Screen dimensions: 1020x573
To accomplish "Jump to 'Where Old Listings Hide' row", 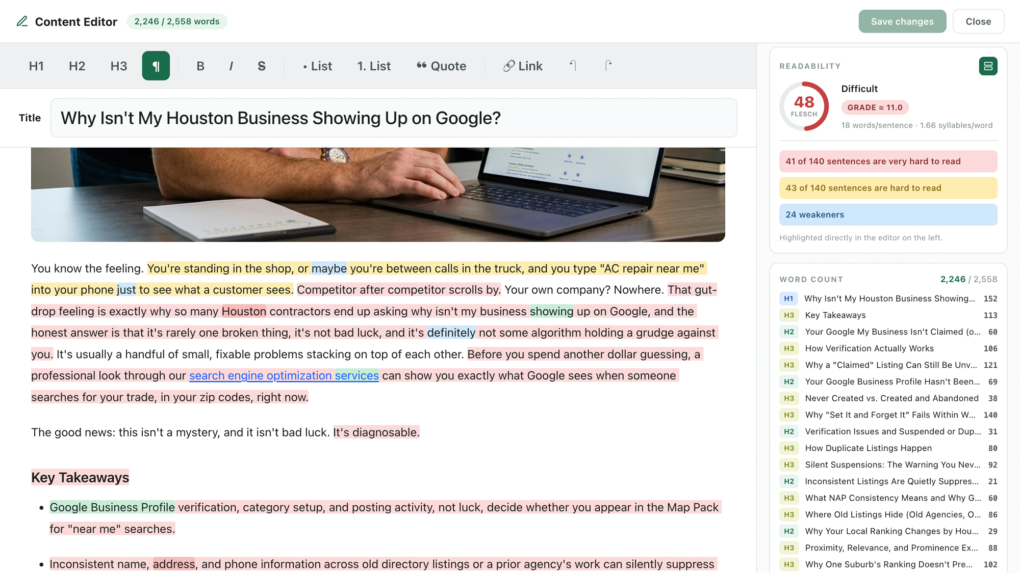I will point(888,515).
